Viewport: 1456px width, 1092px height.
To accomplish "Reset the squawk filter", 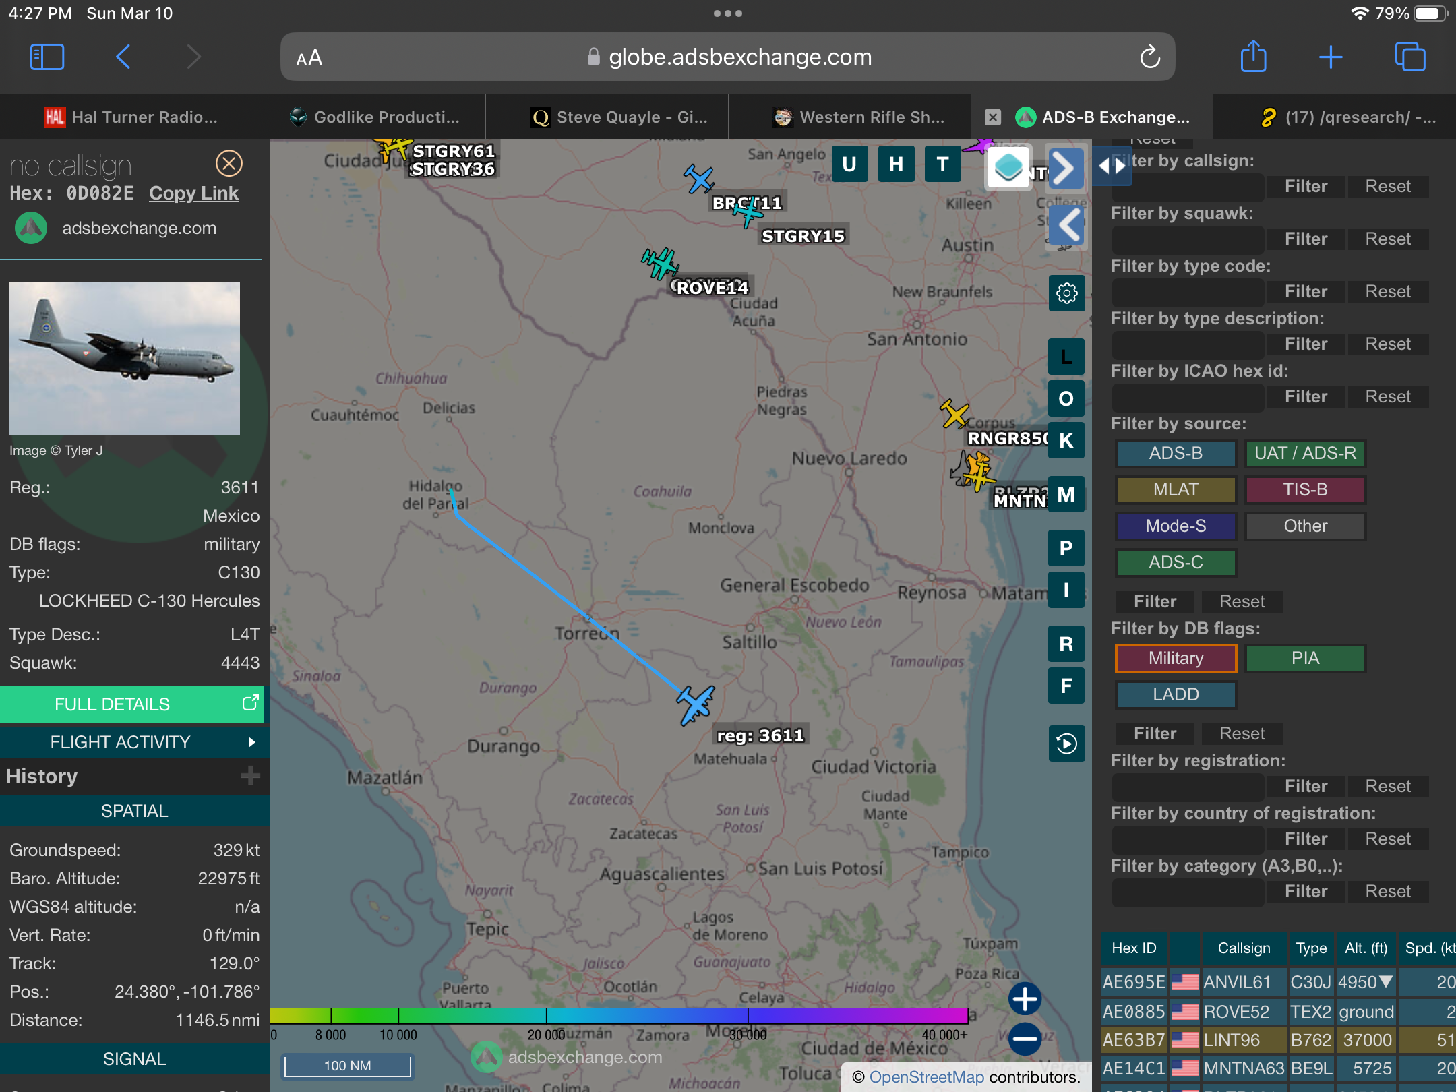I will pyautogui.click(x=1388, y=239).
